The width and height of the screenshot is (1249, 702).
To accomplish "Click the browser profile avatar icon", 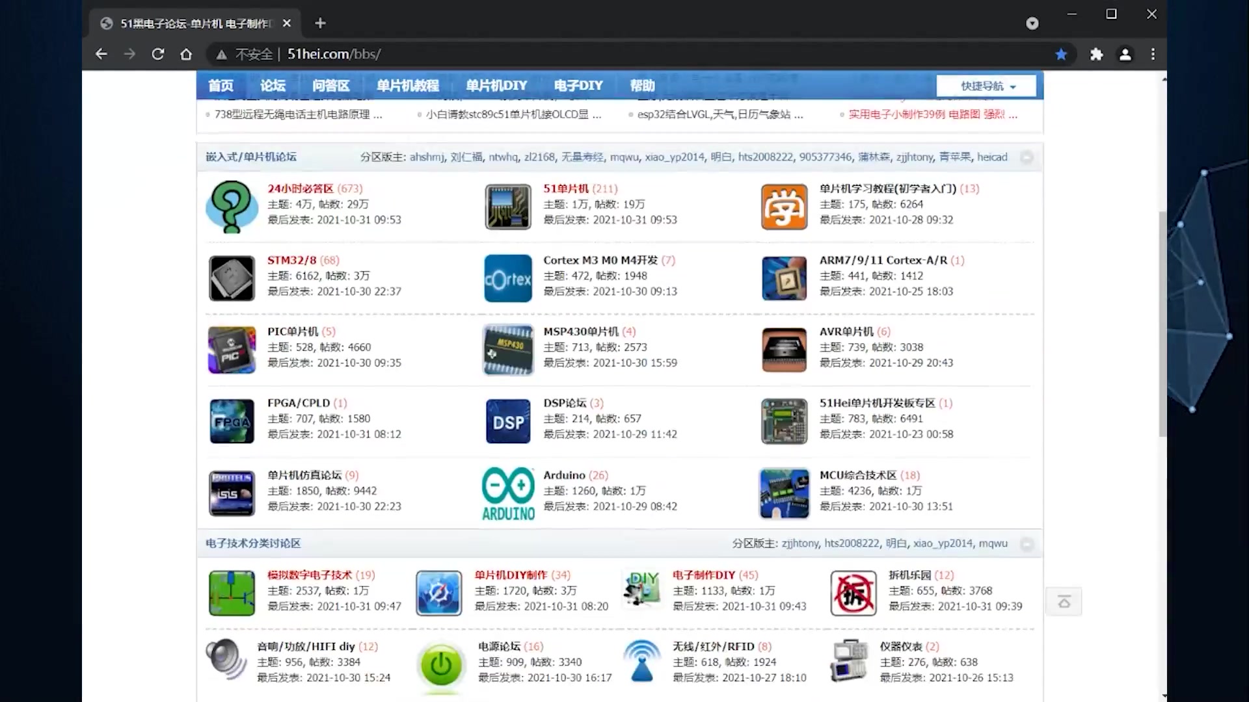I will 1125,55.
